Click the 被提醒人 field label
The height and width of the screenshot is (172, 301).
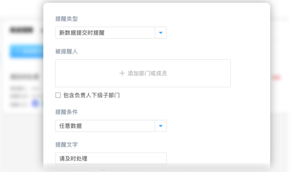(x=66, y=52)
